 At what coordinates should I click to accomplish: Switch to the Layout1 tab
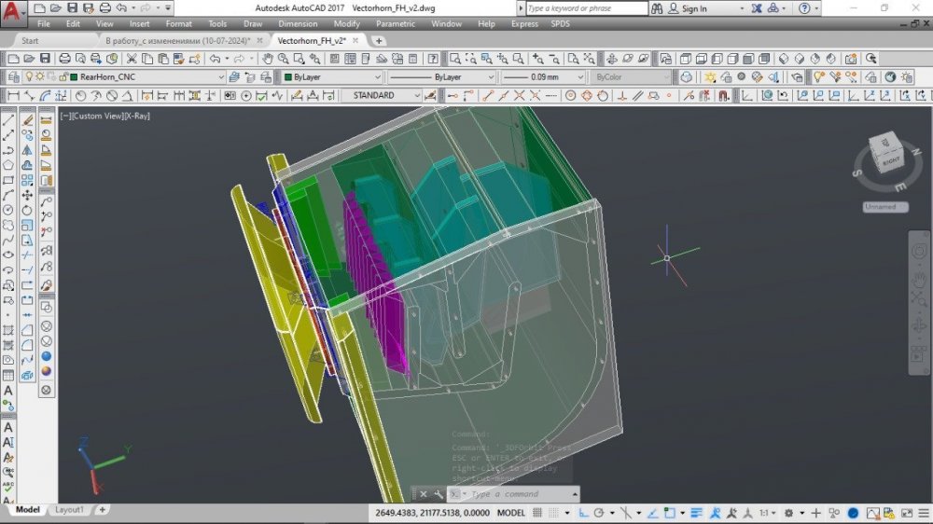[x=69, y=510]
